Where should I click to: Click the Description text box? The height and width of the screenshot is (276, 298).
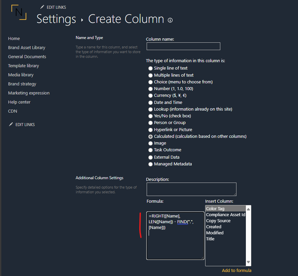191,189
